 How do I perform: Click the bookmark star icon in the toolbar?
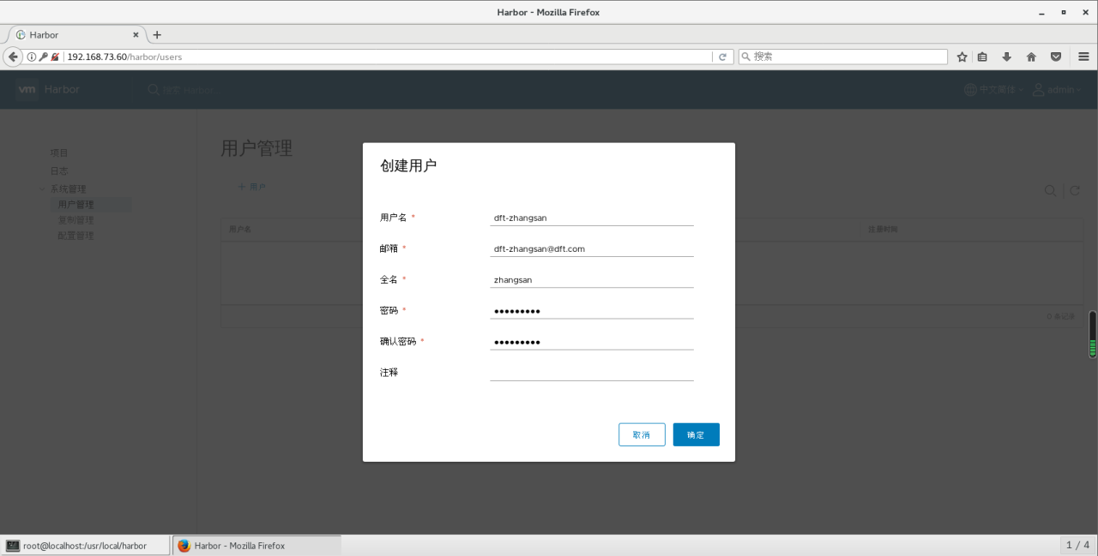coord(961,56)
